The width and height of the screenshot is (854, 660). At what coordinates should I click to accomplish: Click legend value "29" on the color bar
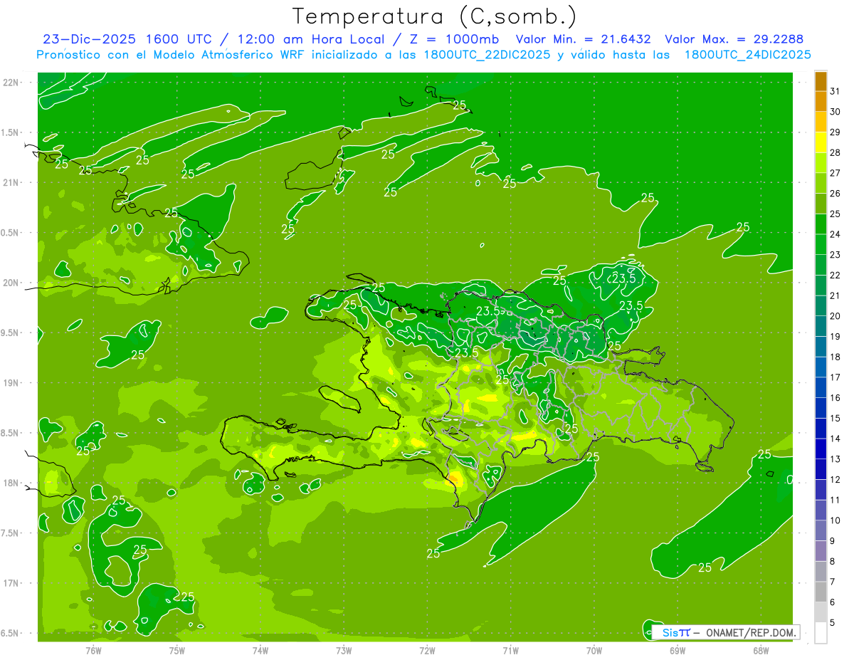[x=835, y=132]
